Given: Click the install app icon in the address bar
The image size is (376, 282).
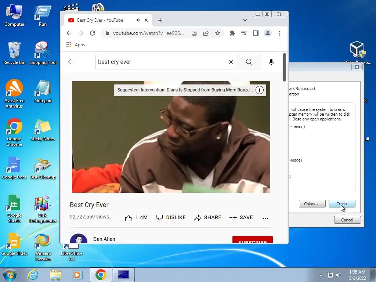Looking at the screenshot, I should [194, 33].
